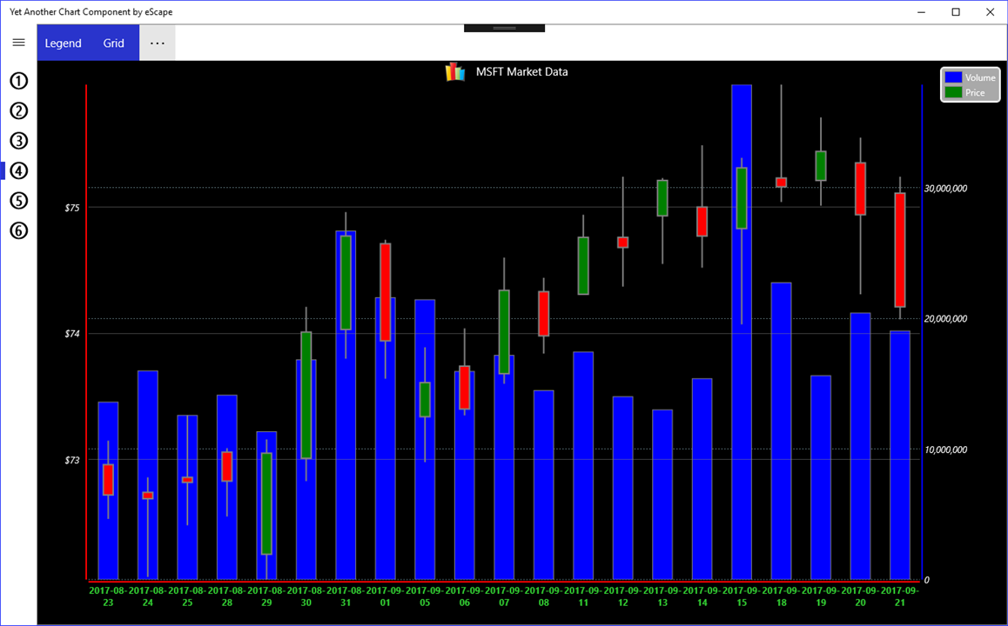Click the tallest volume bar for 2017-09-15
Image resolution: width=1008 pixels, height=626 pixels.
point(742,332)
